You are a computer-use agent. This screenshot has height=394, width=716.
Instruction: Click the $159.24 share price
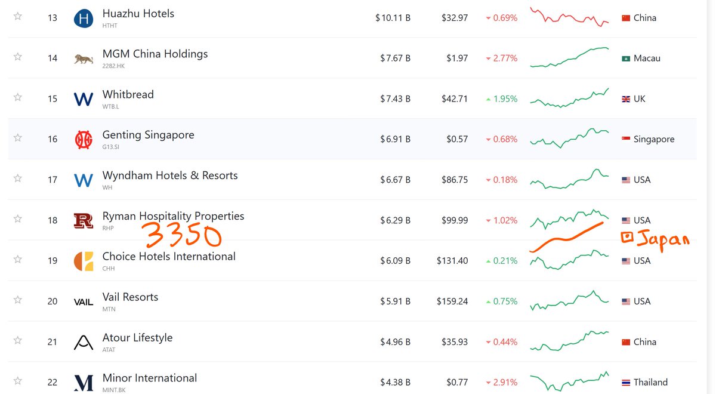(452, 301)
